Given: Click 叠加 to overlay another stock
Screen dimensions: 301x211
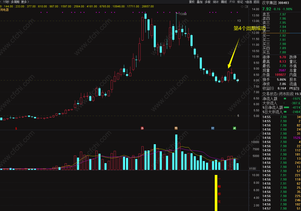Looking at the screenshot, I should (200, 2).
